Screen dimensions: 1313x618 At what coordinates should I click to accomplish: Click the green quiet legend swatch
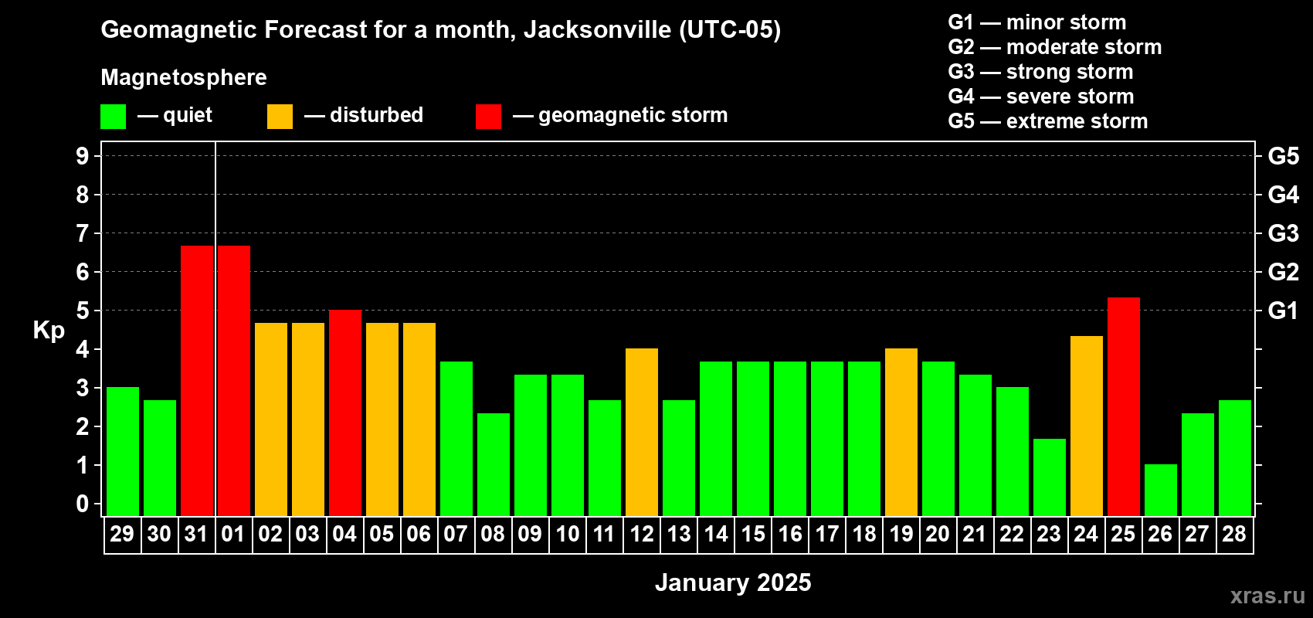[113, 117]
